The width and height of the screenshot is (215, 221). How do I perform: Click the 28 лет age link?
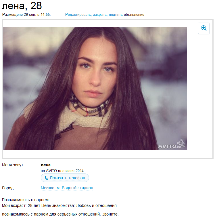(x=34, y=206)
